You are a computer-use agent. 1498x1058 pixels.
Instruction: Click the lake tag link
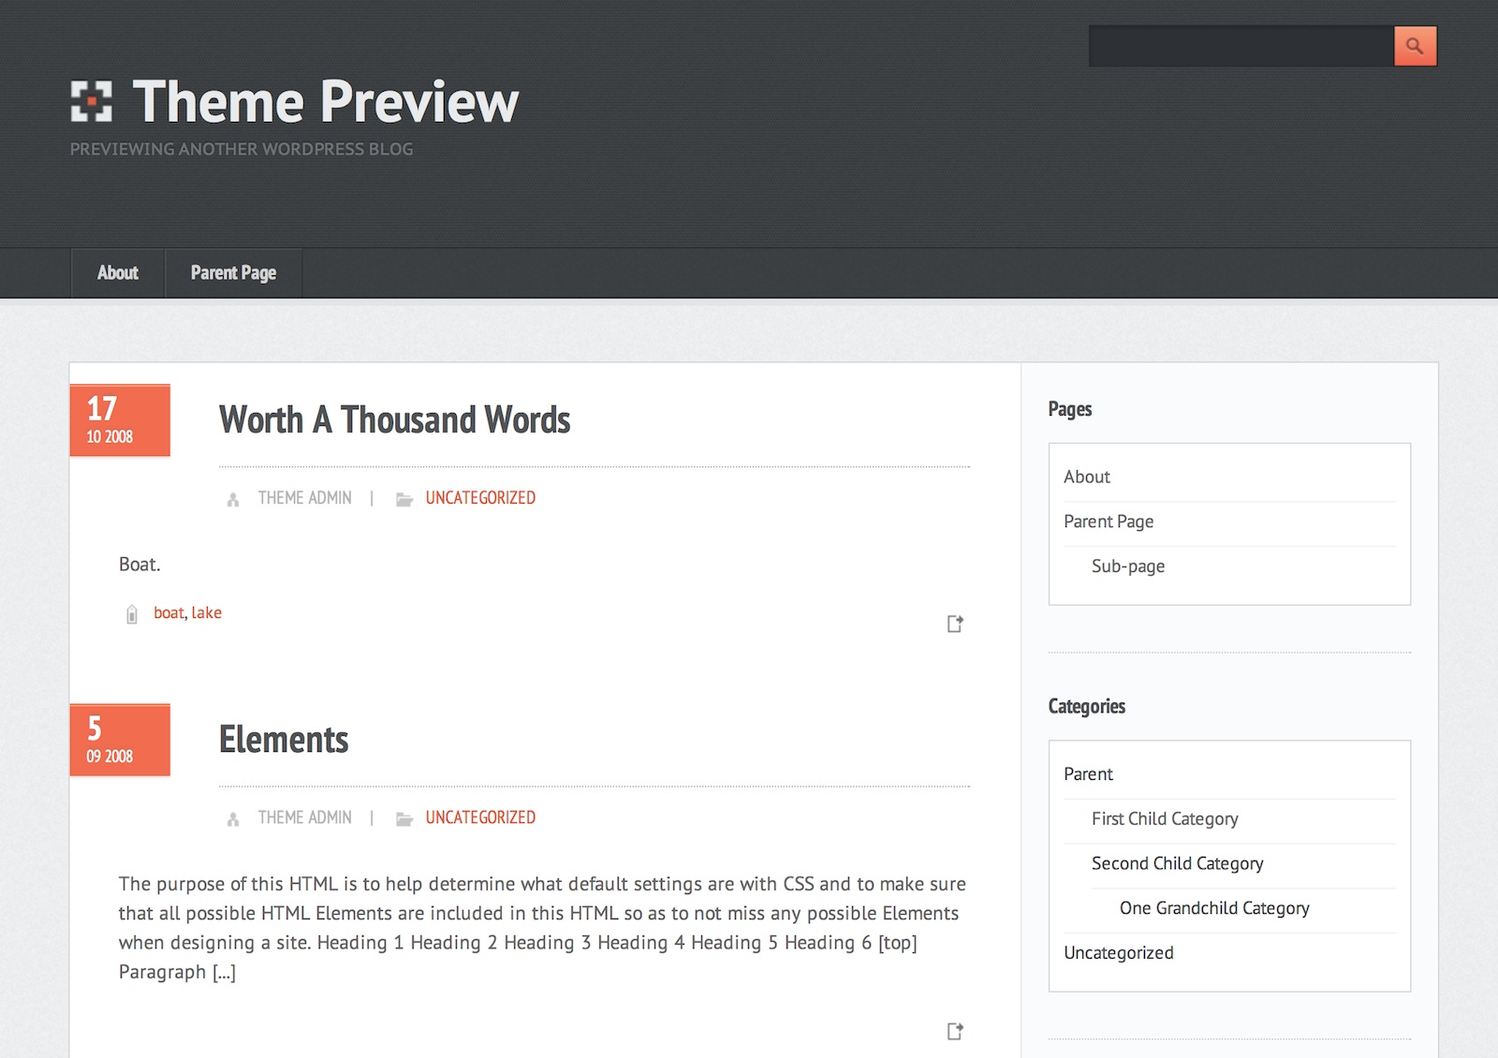[x=207, y=612]
